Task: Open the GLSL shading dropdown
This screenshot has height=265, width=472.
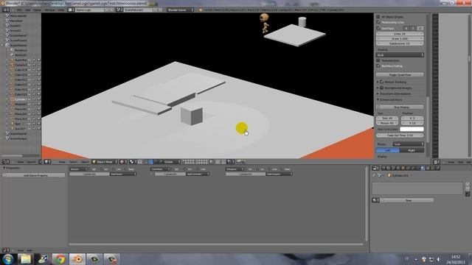Action: 400,55
